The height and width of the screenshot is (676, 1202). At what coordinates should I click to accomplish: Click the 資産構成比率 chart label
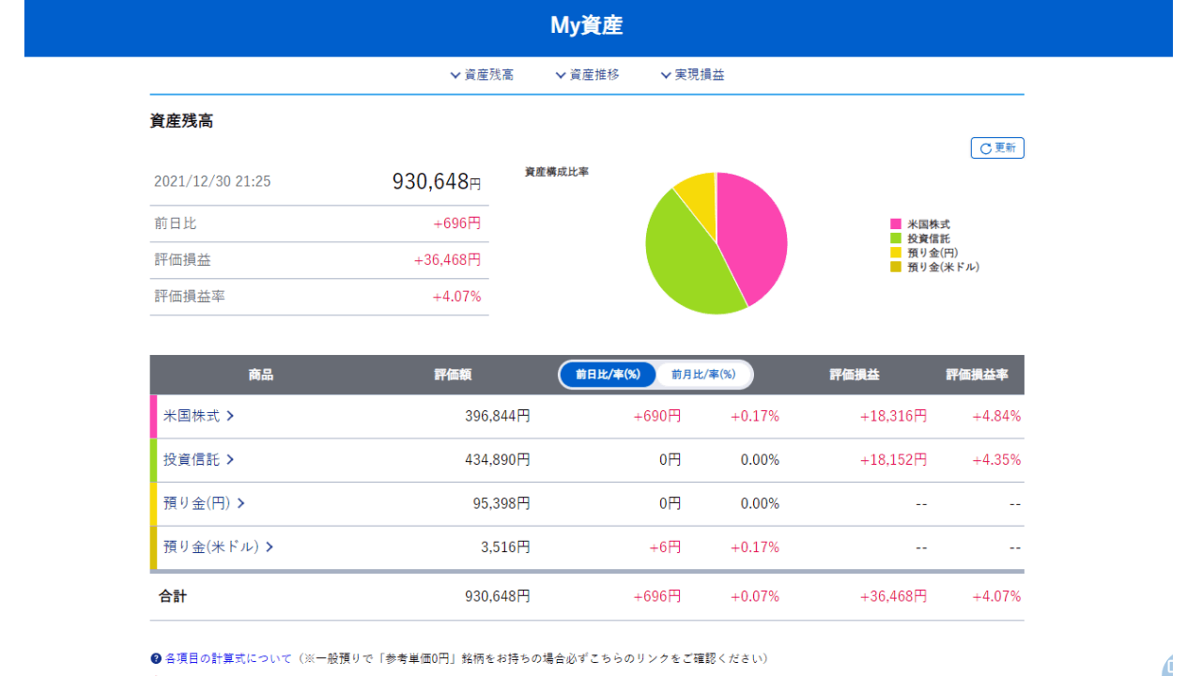[557, 172]
